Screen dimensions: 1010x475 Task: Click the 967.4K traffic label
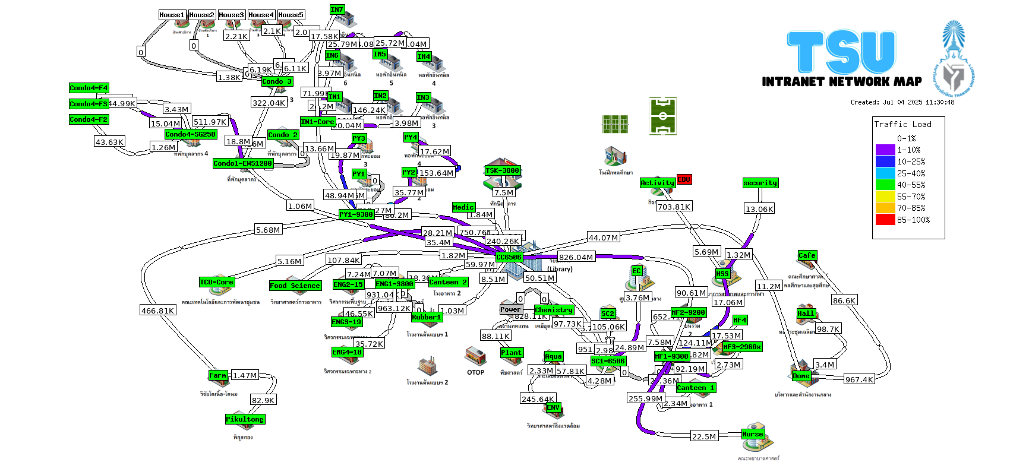(x=860, y=379)
